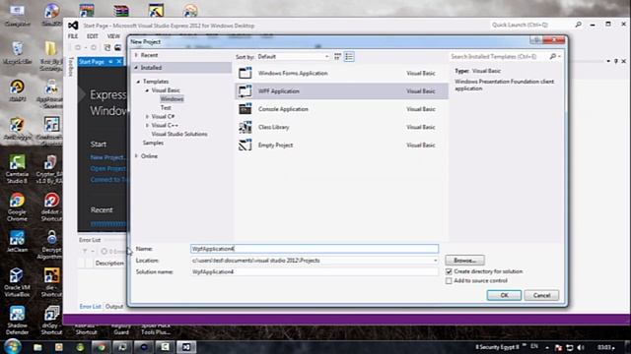Expand the Visual C++ tree node
The height and width of the screenshot is (354, 631).
(147, 125)
